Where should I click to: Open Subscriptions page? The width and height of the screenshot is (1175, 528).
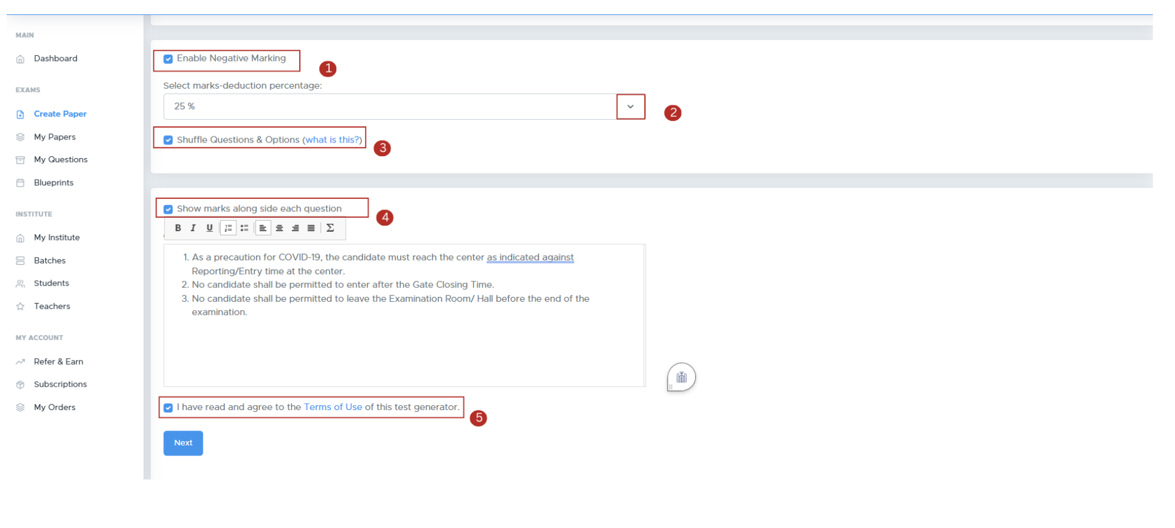60,384
